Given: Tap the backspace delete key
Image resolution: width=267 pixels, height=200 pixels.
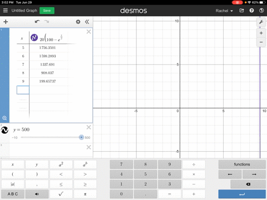Looking at the screenshot, I should (248, 184).
